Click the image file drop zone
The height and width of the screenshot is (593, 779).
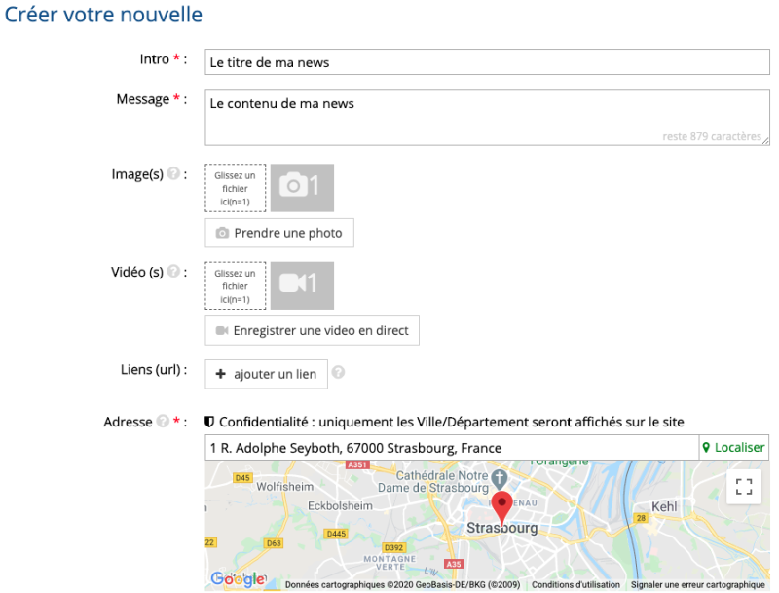pyautogui.click(x=235, y=188)
